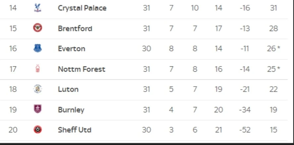Select position number 14 in table
This screenshot has width=294, height=145.
click(x=13, y=8)
